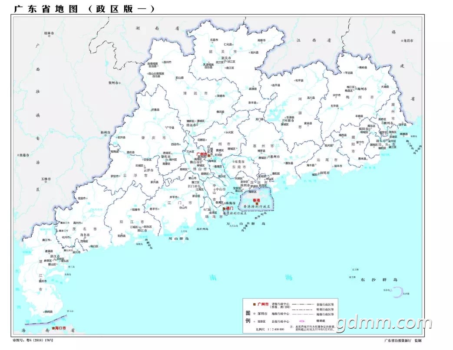Click the 香港 red square marker

pos(257,203)
